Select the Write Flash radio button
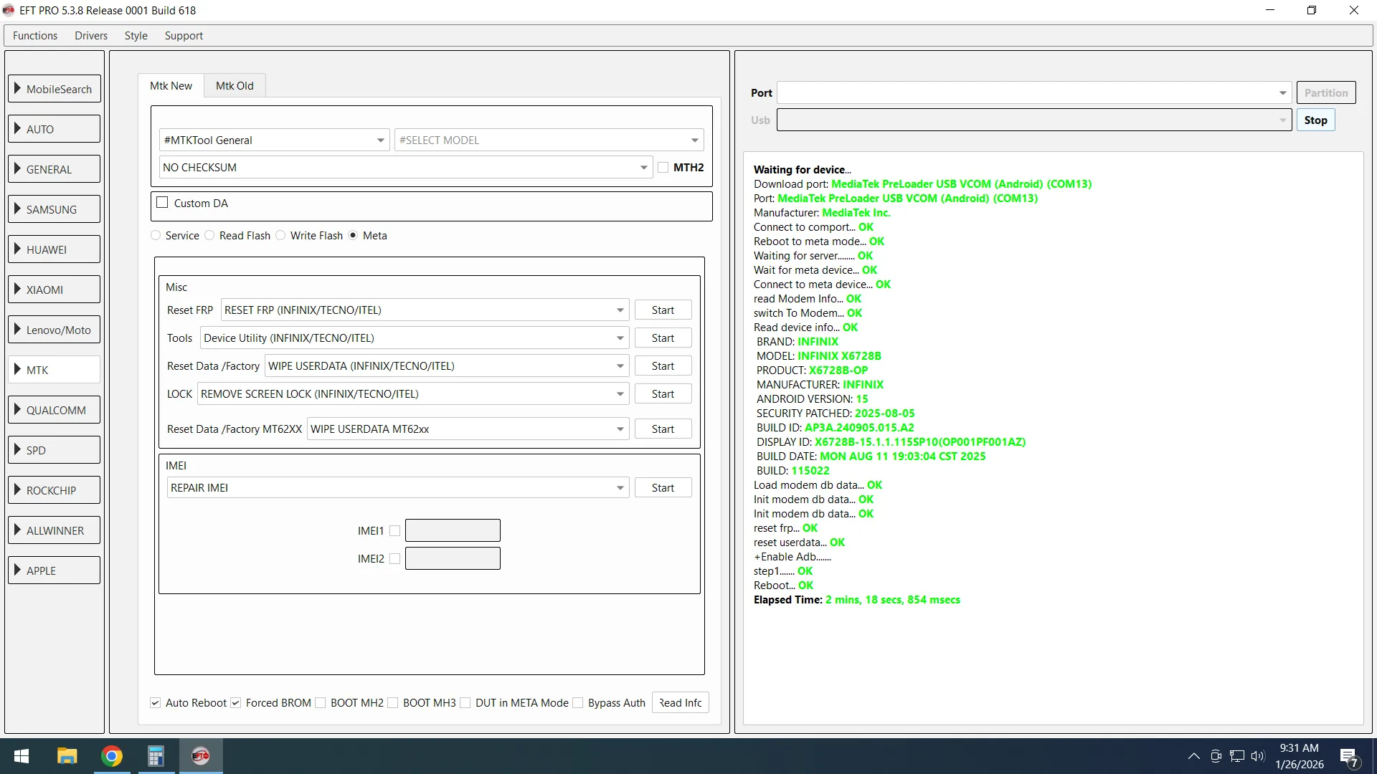The width and height of the screenshot is (1377, 774). tap(281, 236)
